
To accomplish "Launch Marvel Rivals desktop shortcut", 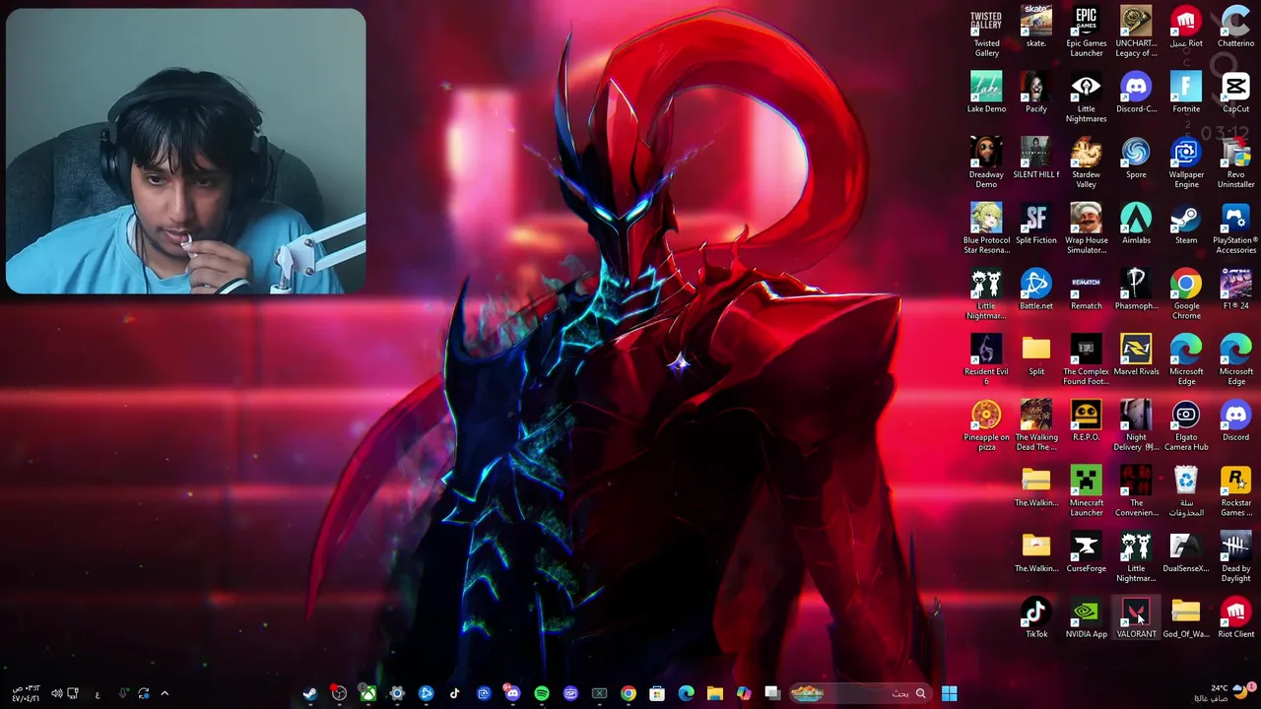I will pos(1136,355).
